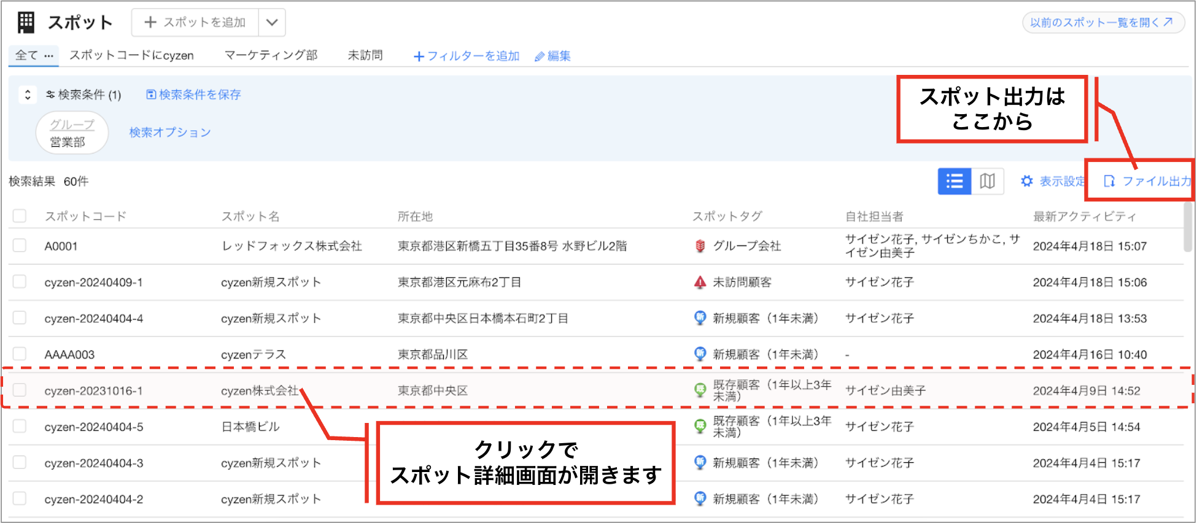Click 既存顧客 tag icon in cyzen-20231016-1 row
This screenshot has height=523, width=1197.
coord(700,390)
